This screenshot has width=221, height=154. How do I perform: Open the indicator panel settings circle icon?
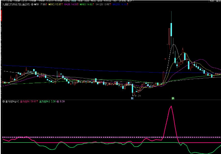4,102
